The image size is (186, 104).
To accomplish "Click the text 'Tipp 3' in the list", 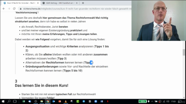I will (x=62, y=58).
